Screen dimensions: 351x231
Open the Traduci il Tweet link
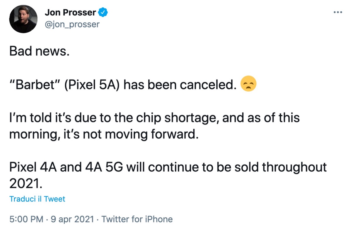[37, 199]
